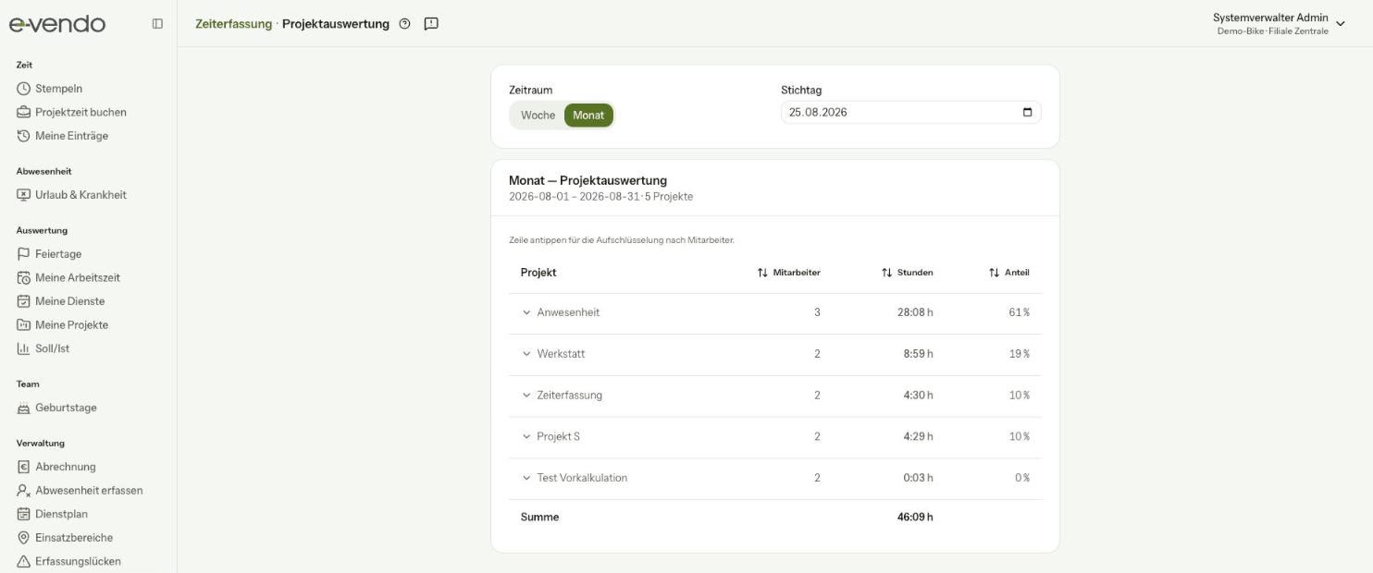Expand the Anwesenheit project row
This screenshot has width=1373, height=573.
point(775,312)
